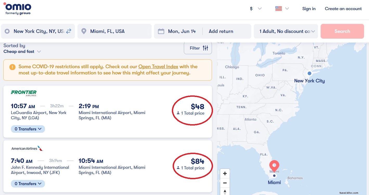Click the Miami map location marker
This screenshot has height=195, width=369.
click(x=274, y=166)
